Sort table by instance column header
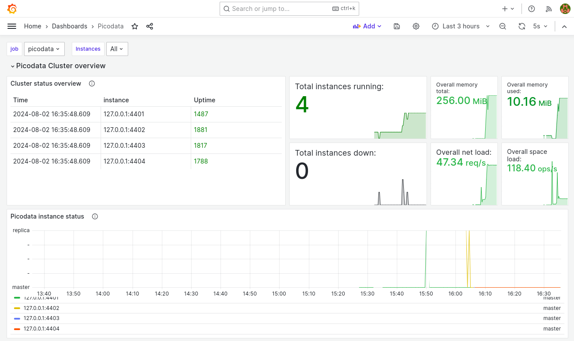Viewport: 574px width, 341px height. tap(116, 100)
